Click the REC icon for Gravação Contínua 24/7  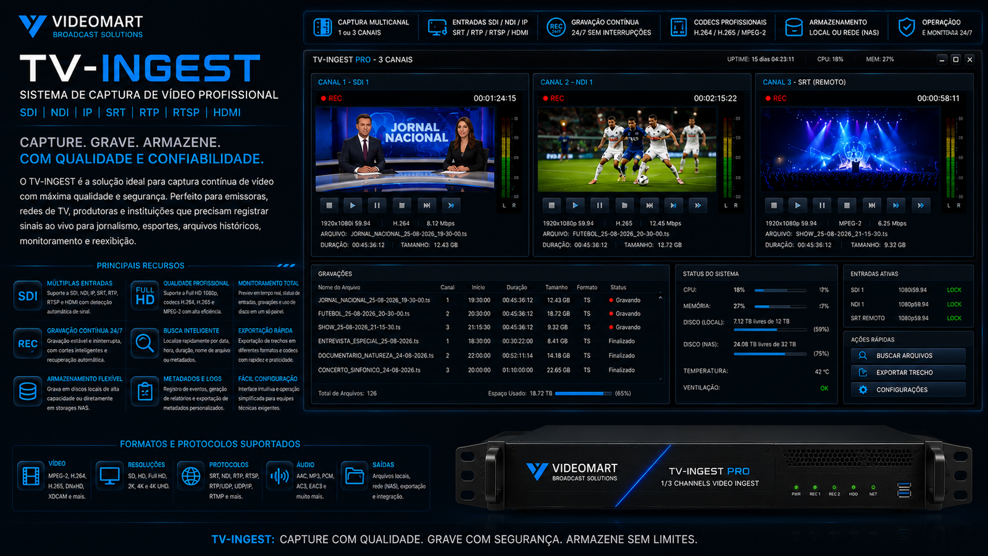[x=28, y=343]
